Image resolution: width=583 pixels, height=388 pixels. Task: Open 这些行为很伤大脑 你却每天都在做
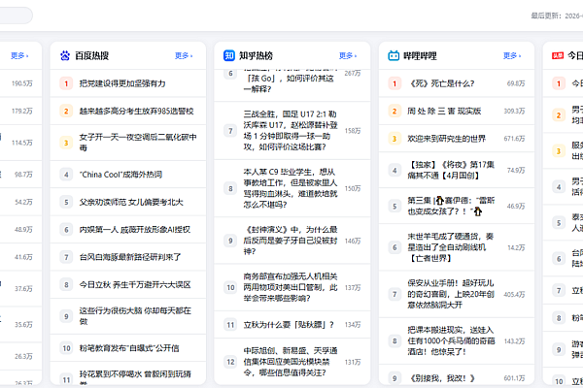135,316
